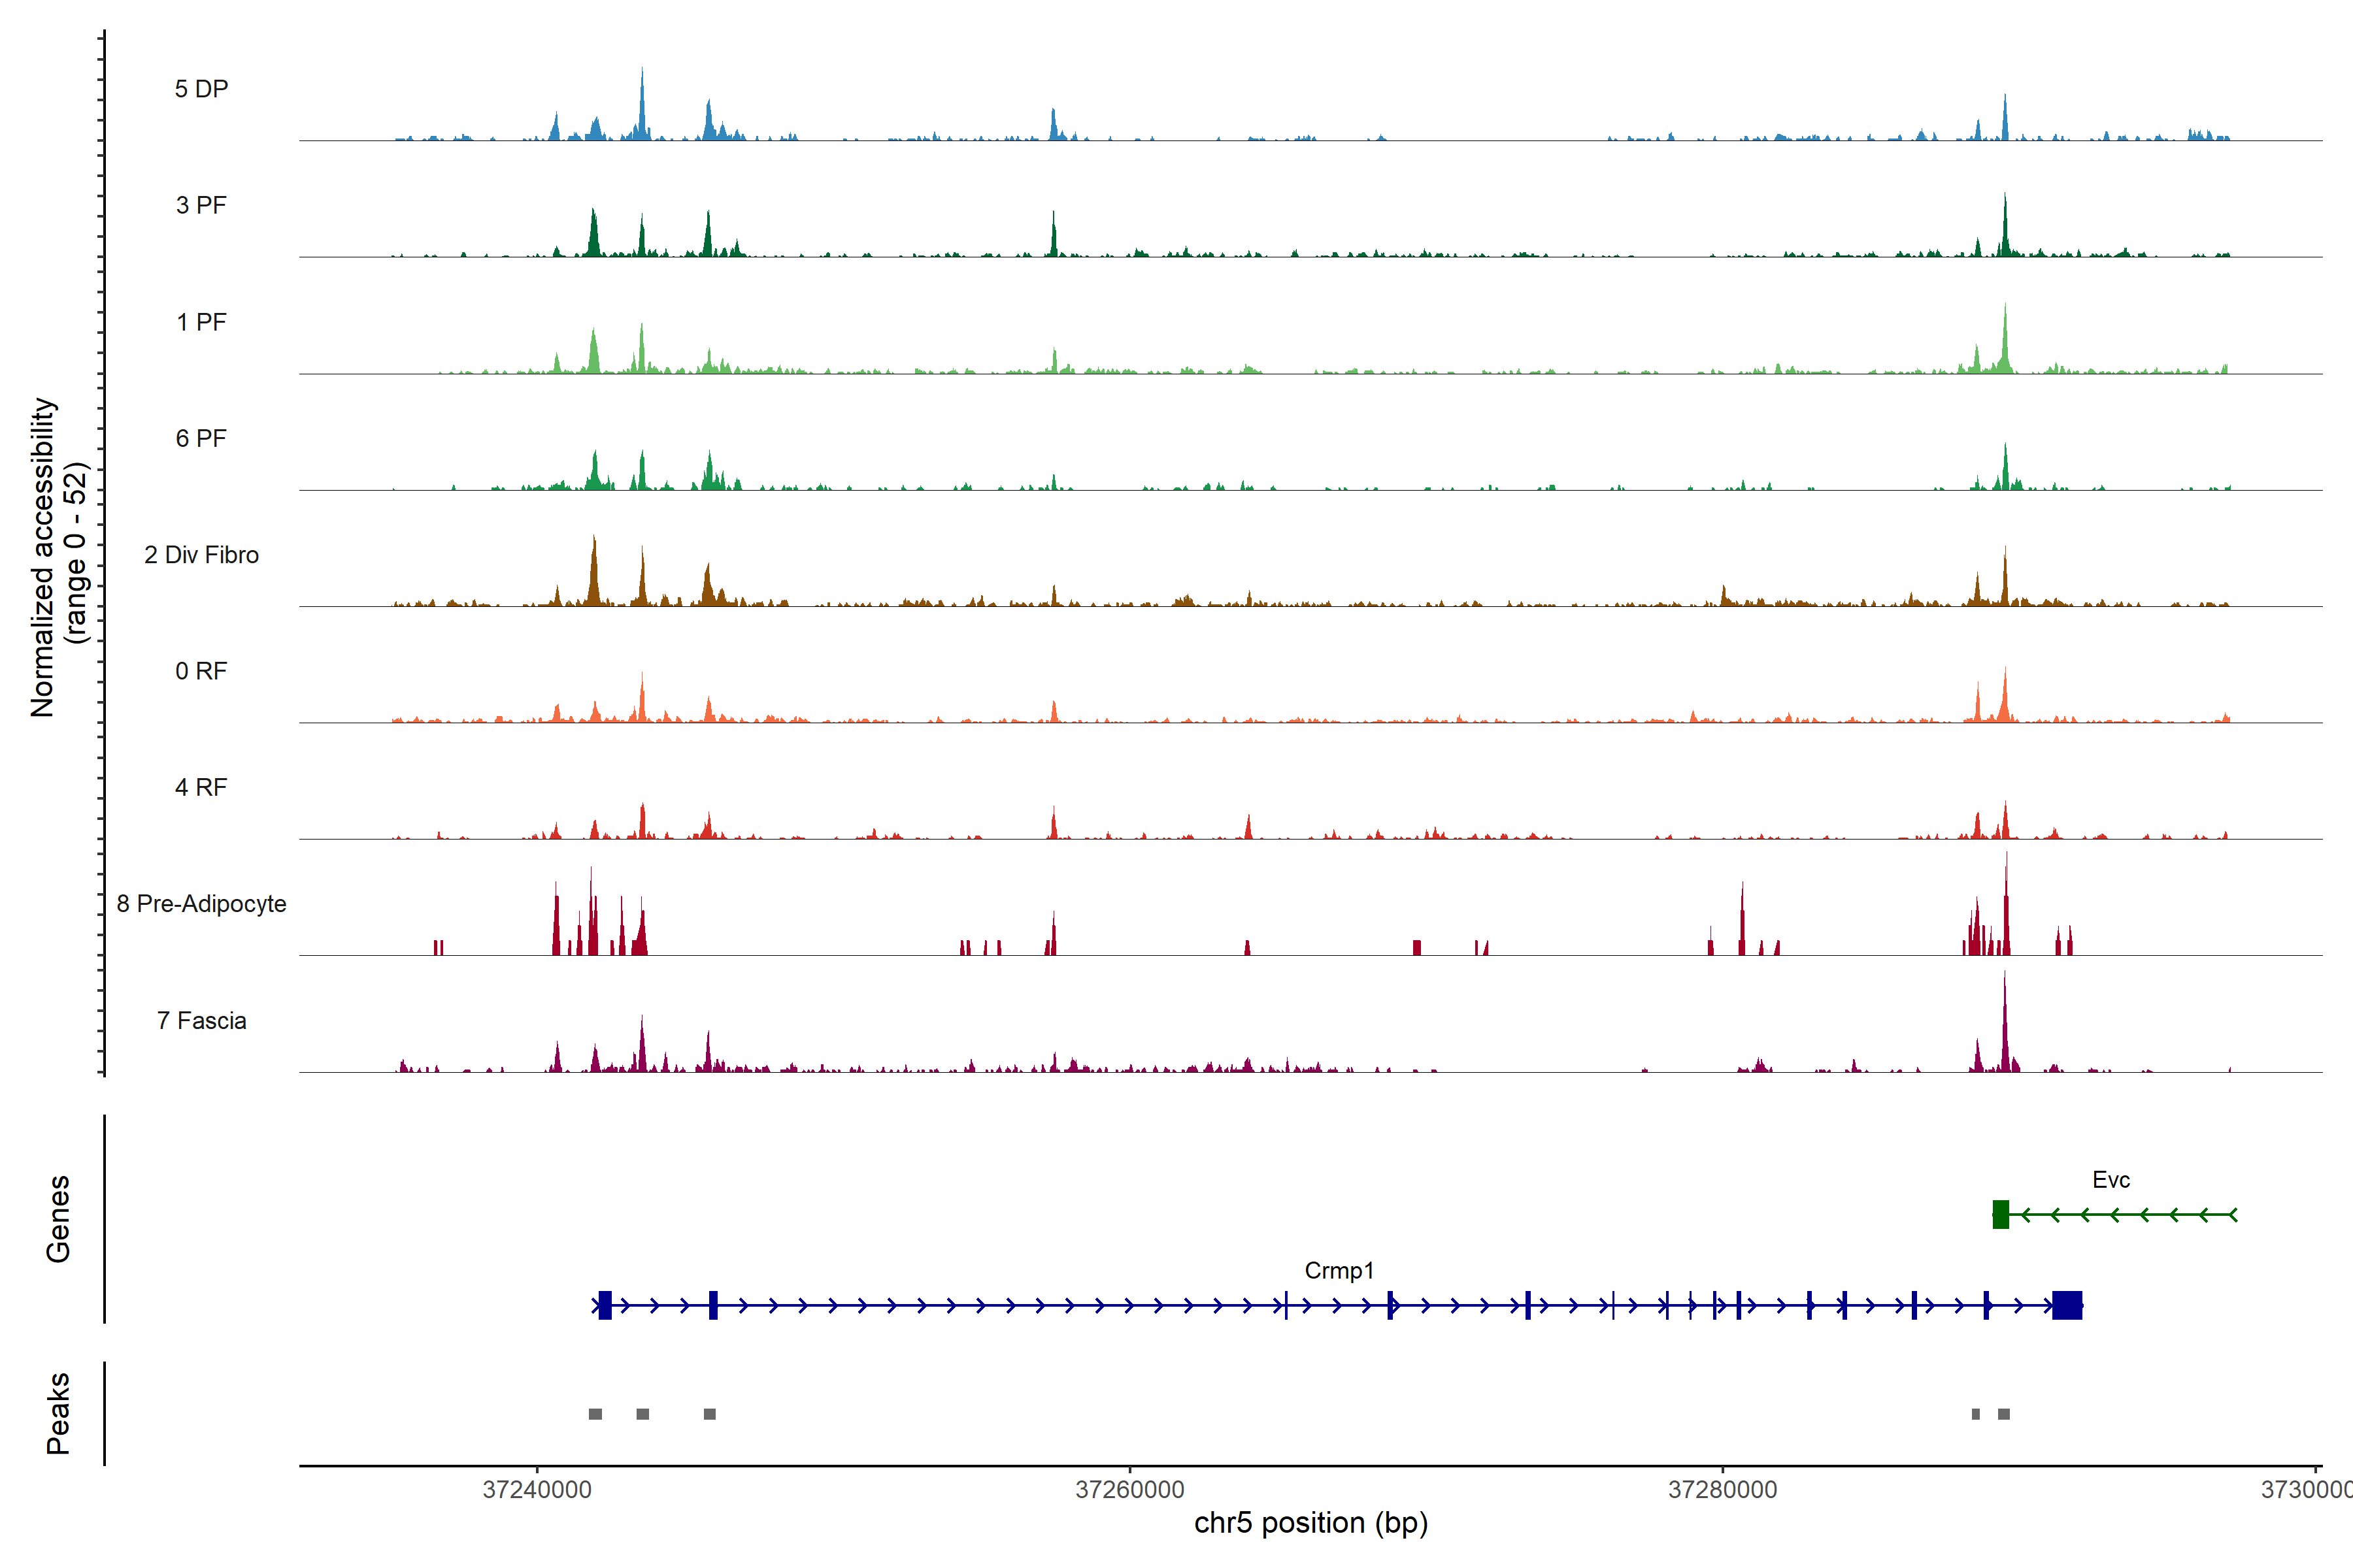Click the 3 PF track label

(x=201, y=205)
